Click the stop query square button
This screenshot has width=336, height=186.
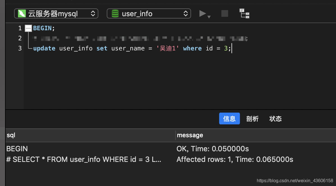pyautogui.click(x=224, y=13)
